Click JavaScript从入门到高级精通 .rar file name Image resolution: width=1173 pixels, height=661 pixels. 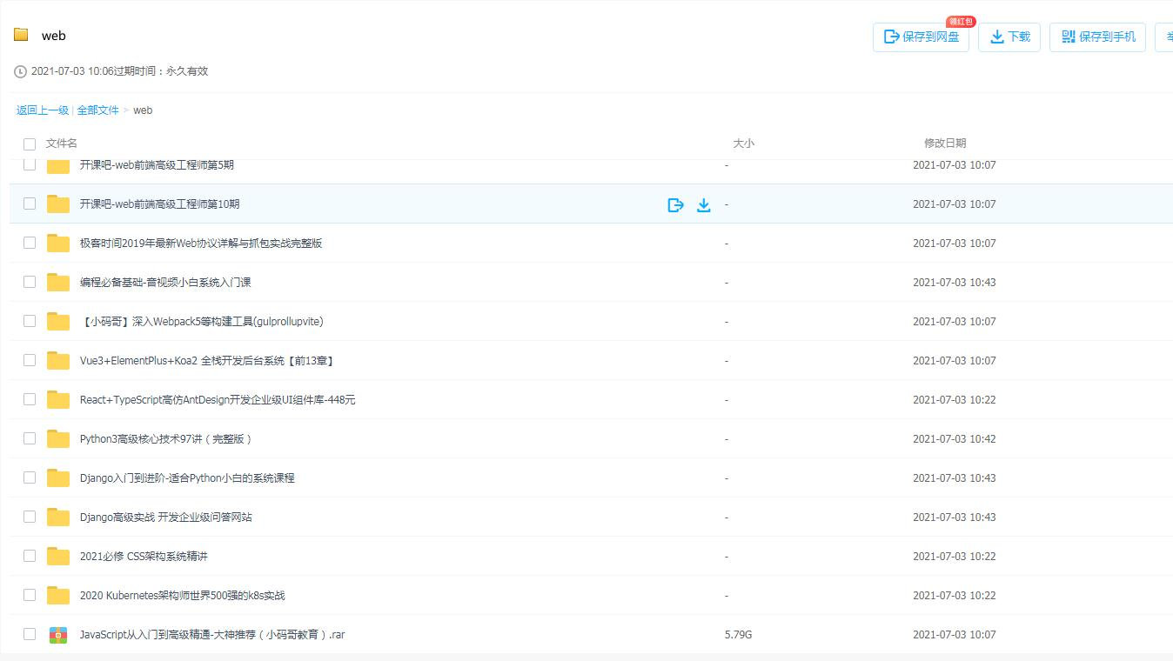click(x=212, y=635)
